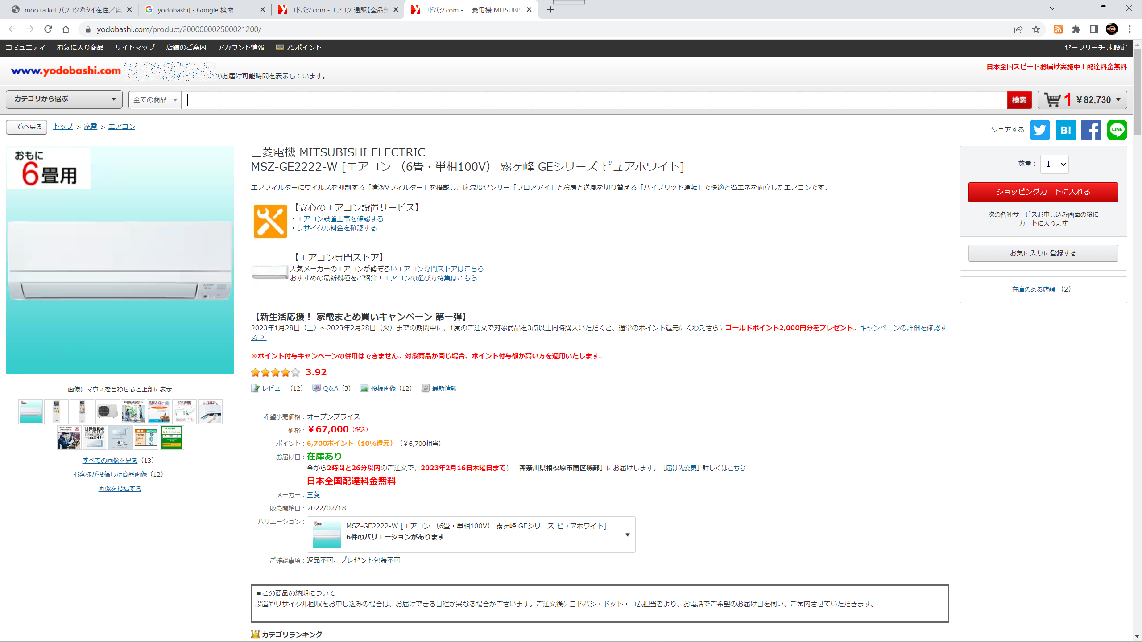1142x642 pixels.
Task: Open エアコン設置工事を確認する link
Action: pyautogui.click(x=340, y=219)
